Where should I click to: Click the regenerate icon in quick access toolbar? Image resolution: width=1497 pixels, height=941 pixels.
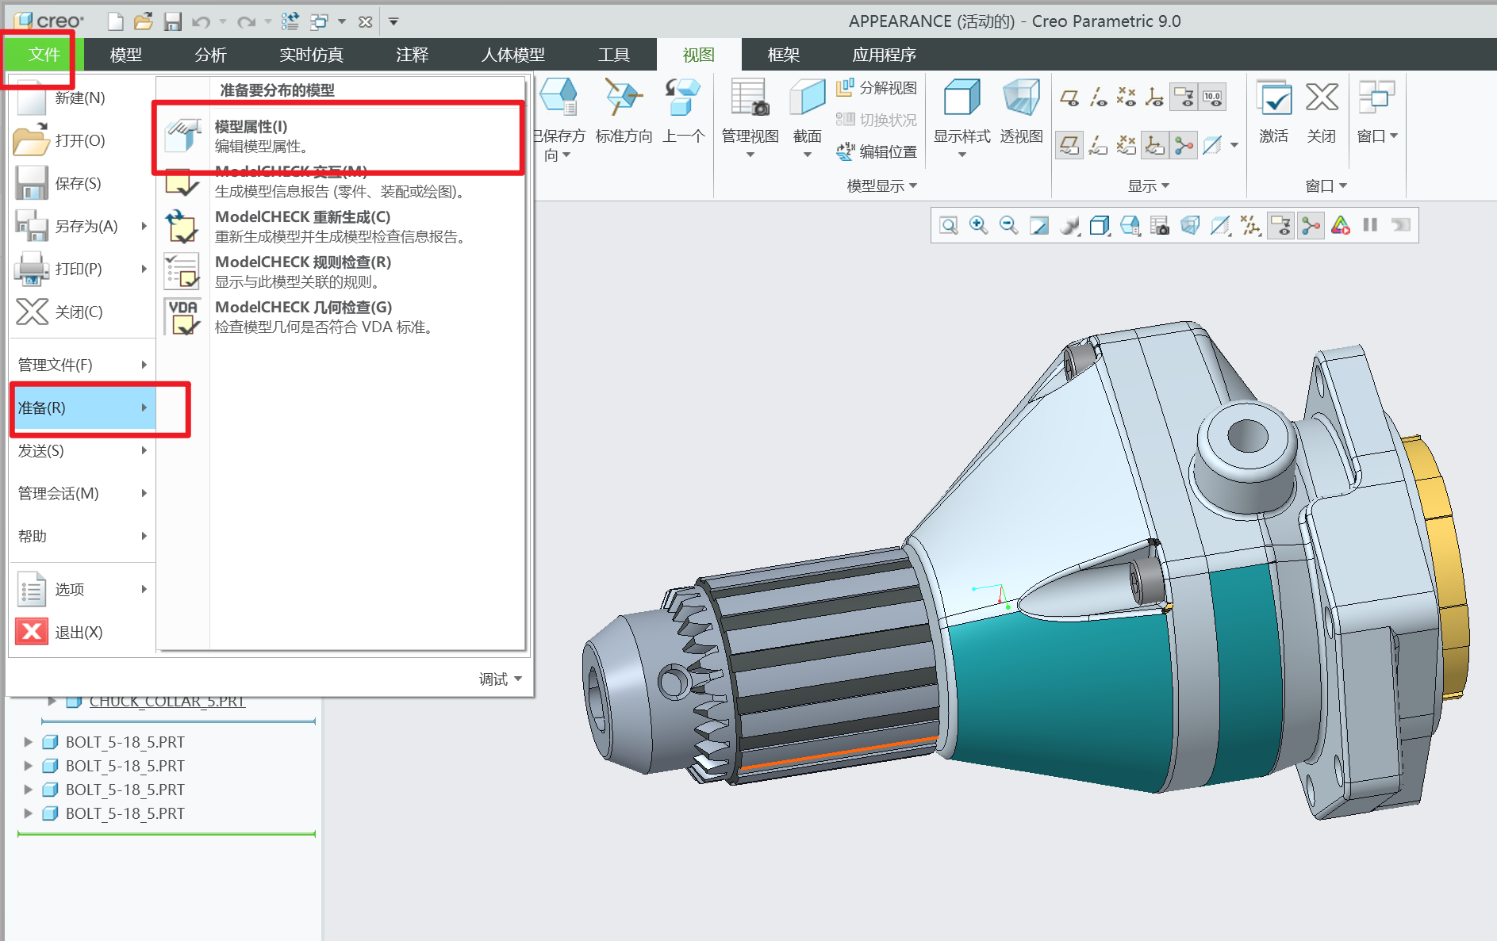[x=290, y=21]
